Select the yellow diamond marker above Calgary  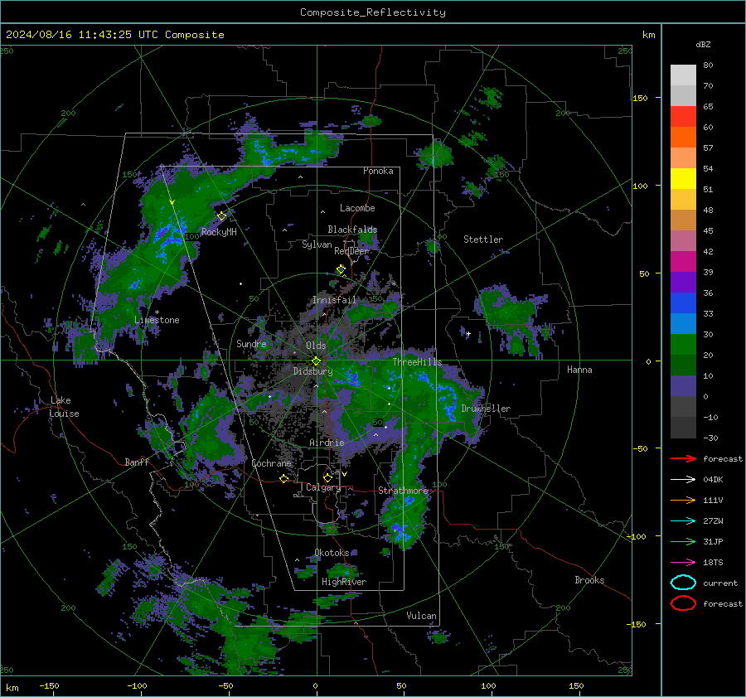coord(327,477)
